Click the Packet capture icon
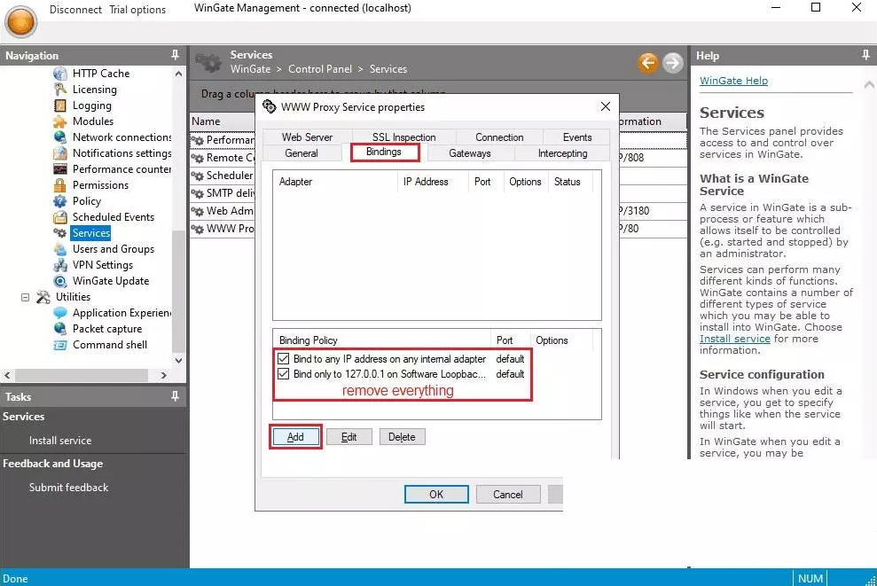The width and height of the screenshot is (877, 586). click(60, 329)
